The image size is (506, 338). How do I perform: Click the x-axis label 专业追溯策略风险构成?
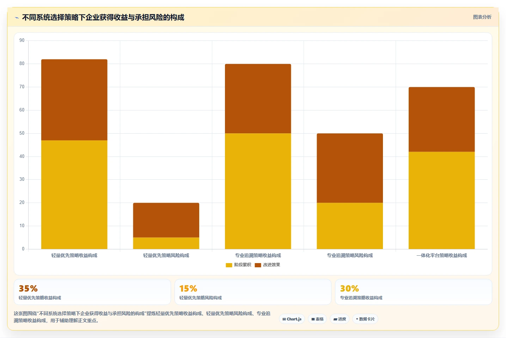350,255
